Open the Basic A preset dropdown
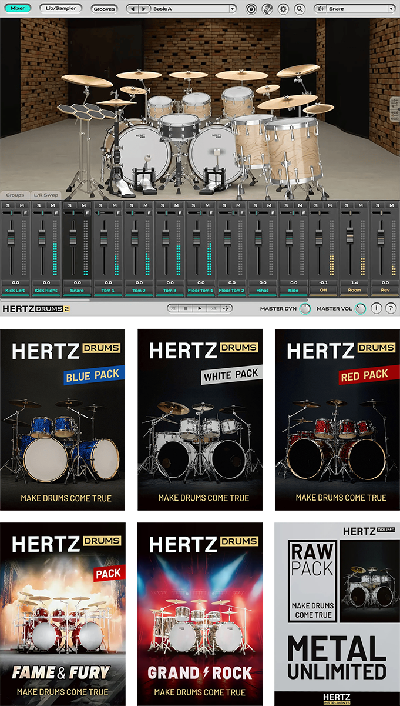The height and width of the screenshot is (706, 400). pos(194,9)
